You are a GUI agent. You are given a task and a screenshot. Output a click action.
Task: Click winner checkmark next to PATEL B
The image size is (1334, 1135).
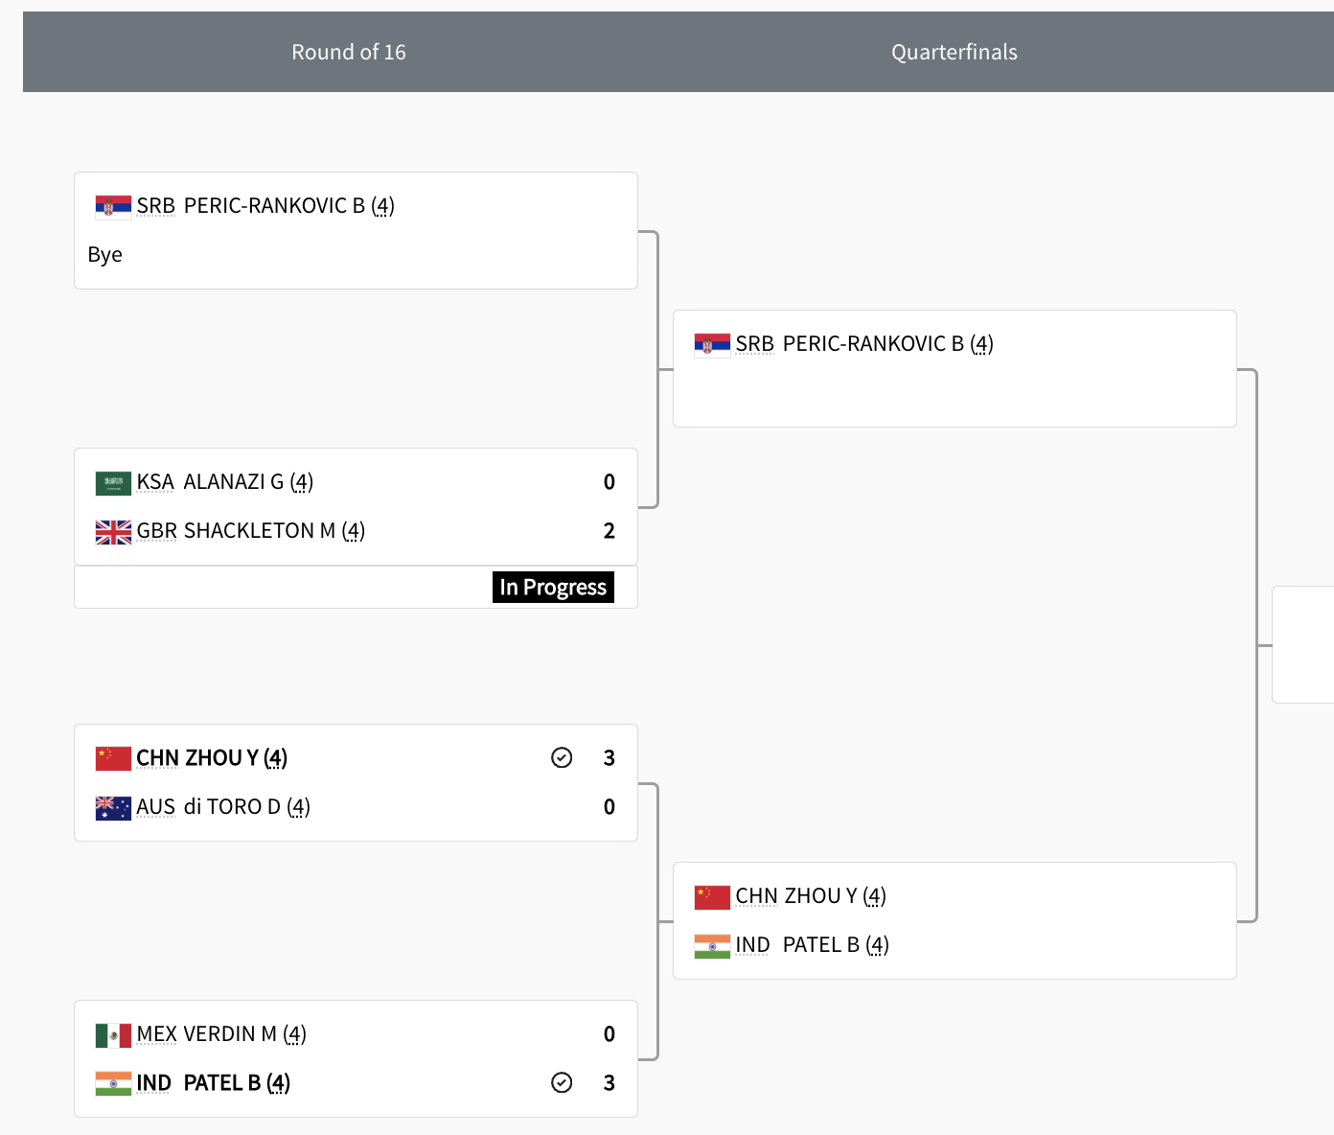click(562, 1082)
